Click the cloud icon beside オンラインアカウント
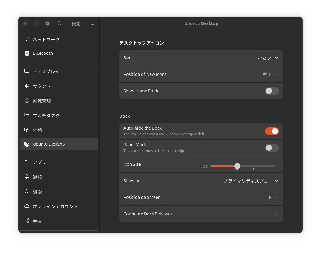 tap(26, 206)
